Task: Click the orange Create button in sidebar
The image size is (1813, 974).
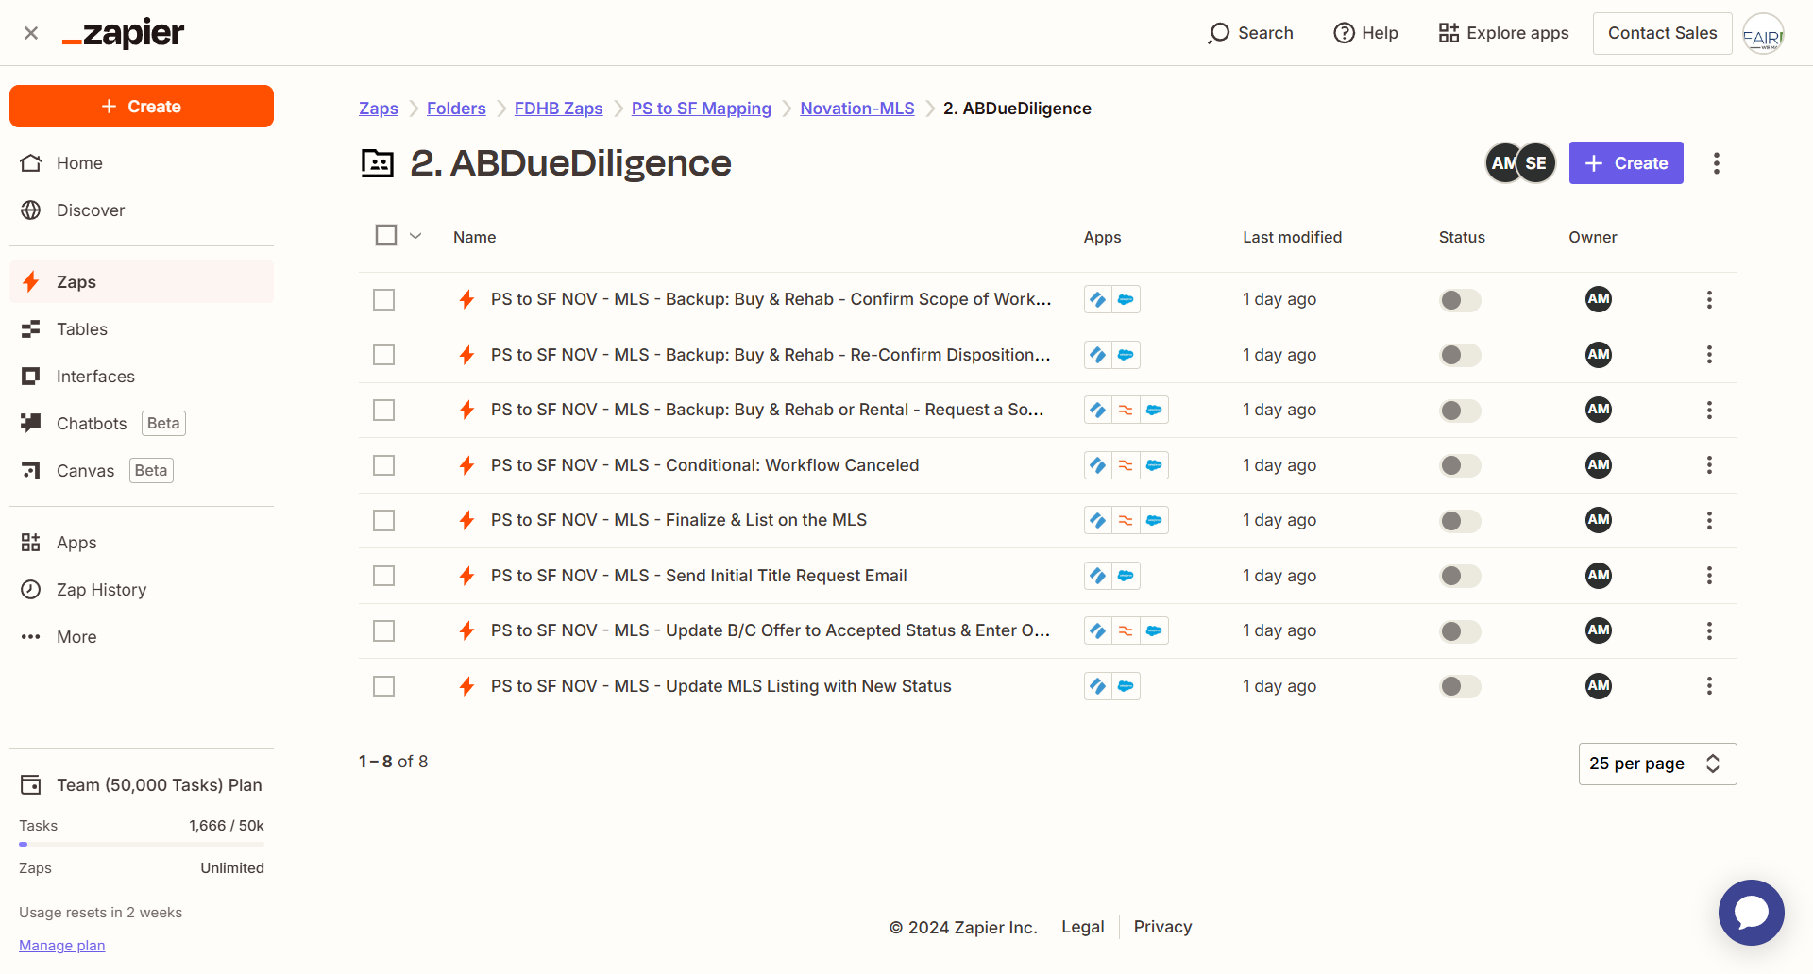Action: pyautogui.click(x=142, y=107)
